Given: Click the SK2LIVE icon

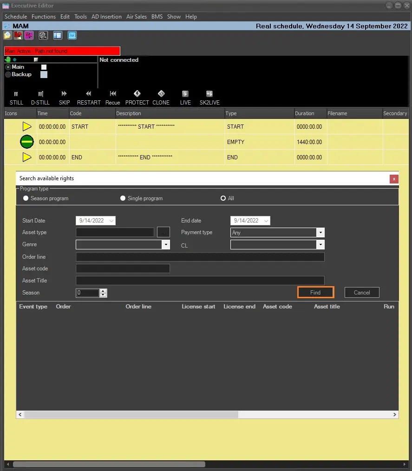Looking at the screenshot, I should (209, 94).
